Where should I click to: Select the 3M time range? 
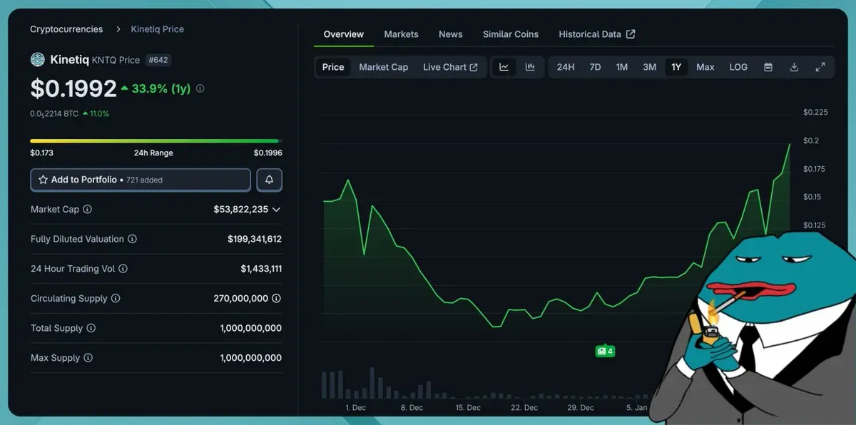pos(649,67)
